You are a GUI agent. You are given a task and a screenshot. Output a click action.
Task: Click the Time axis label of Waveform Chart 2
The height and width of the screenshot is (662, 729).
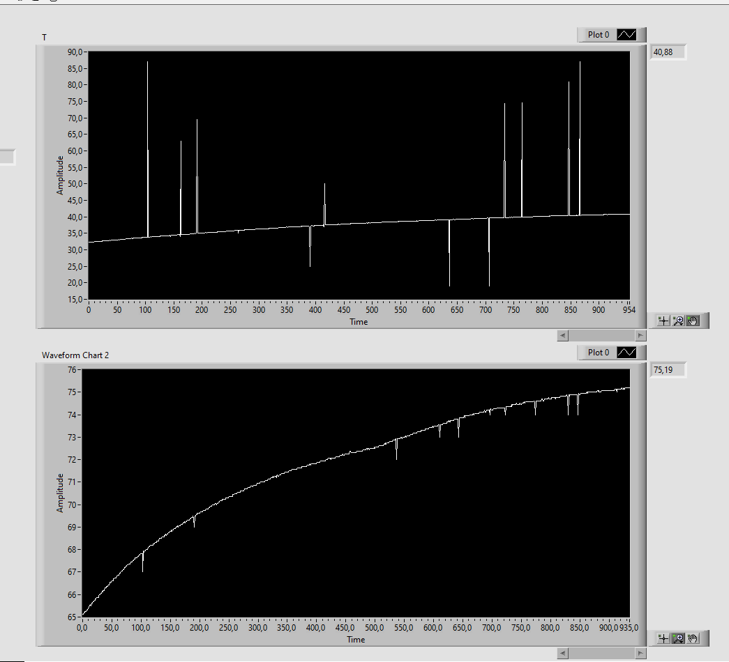click(356, 640)
